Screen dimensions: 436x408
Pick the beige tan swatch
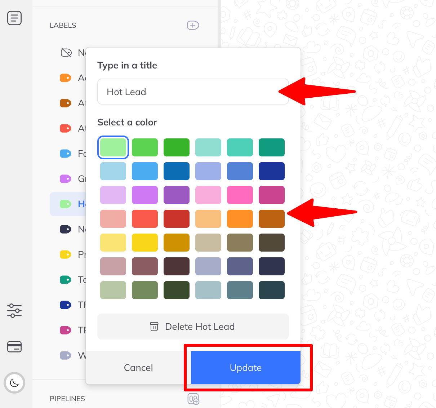208,243
